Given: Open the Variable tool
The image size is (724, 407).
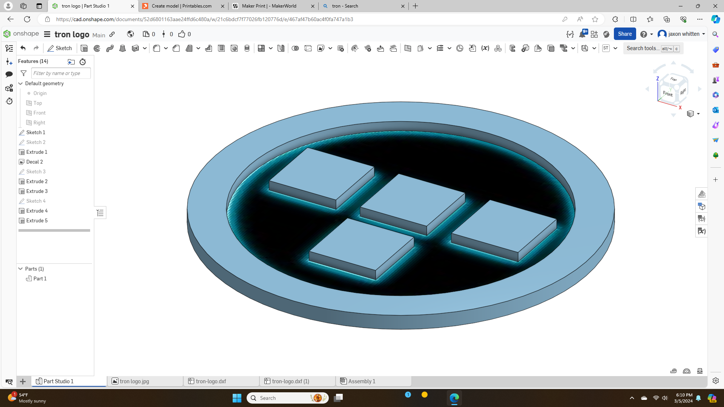Looking at the screenshot, I should pyautogui.click(x=485, y=48).
